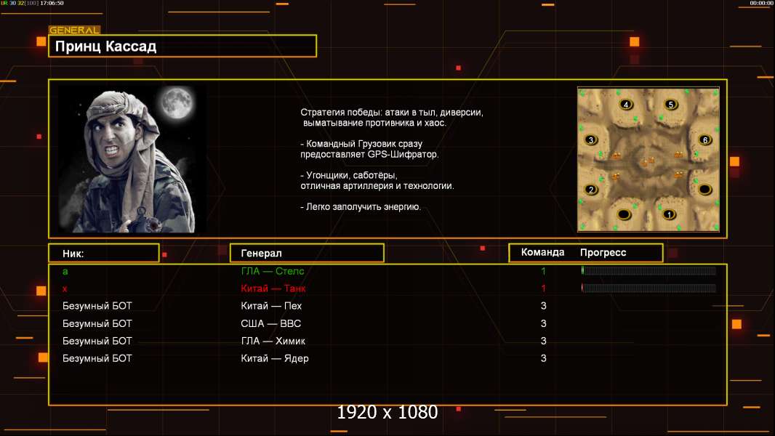This screenshot has height=436, width=775.
Task: Select start position 3 on the map preview
Action: (x=590, y=140)
